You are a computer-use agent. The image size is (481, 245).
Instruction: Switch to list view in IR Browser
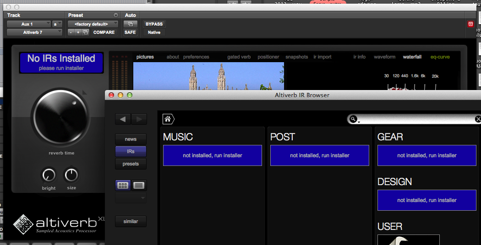pyautogui.click(x=139, y=185)
